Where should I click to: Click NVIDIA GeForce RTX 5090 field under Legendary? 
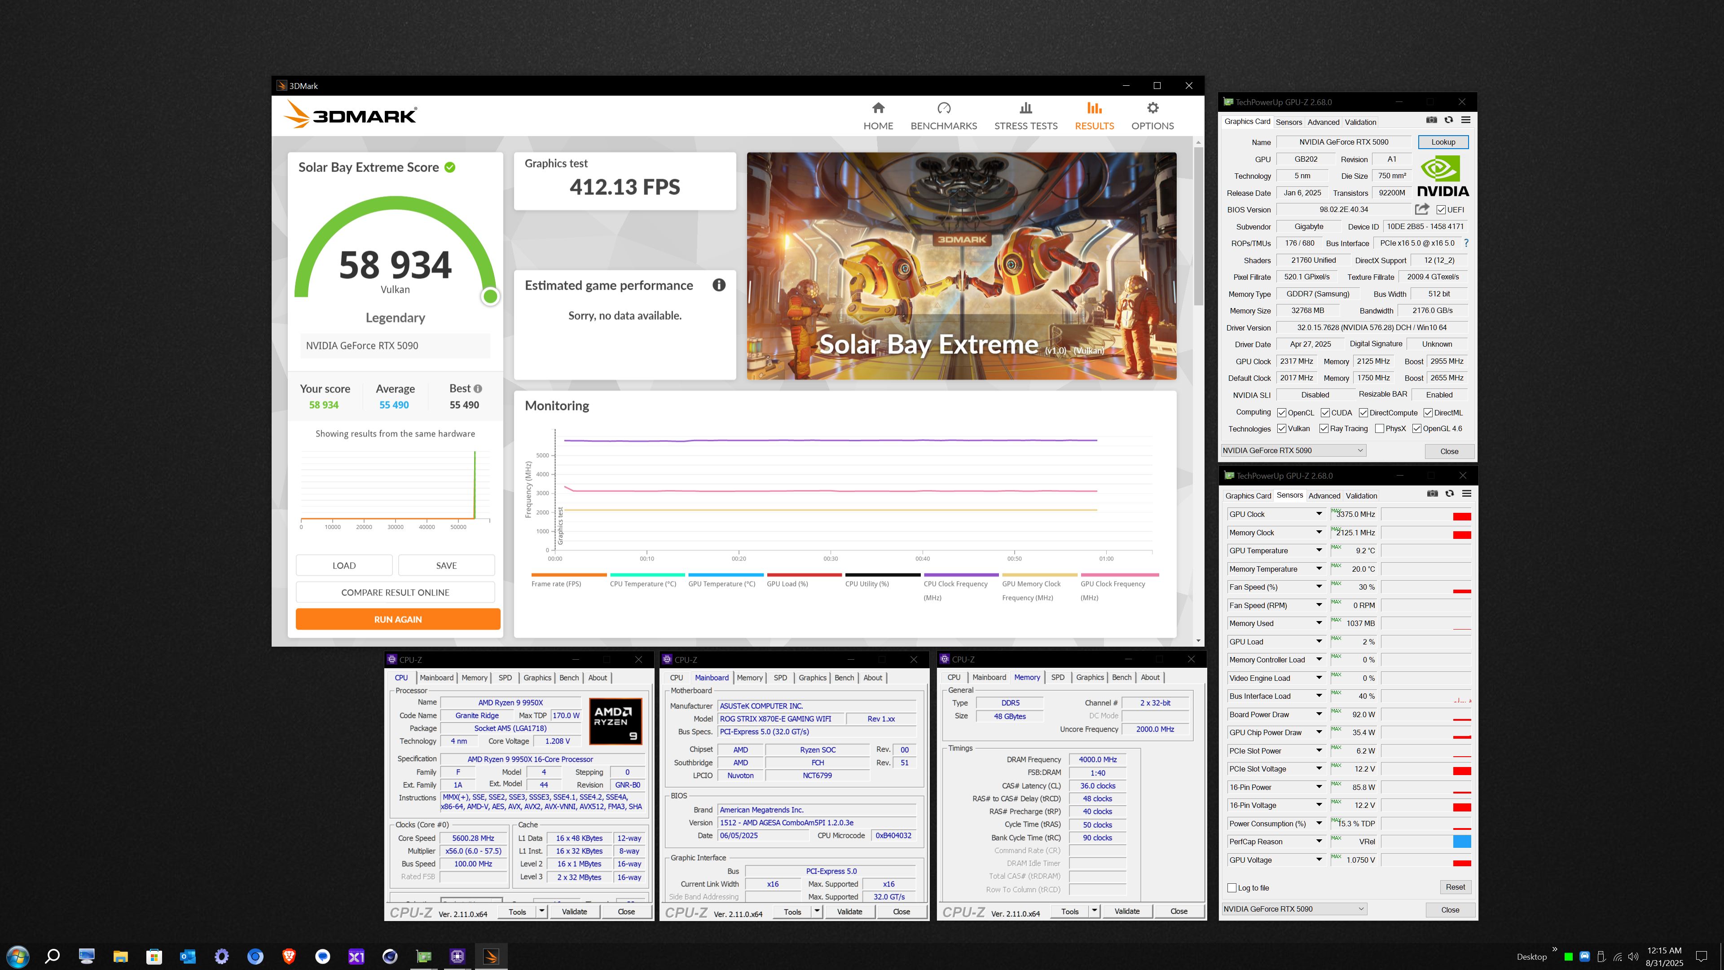coord(395,345)
